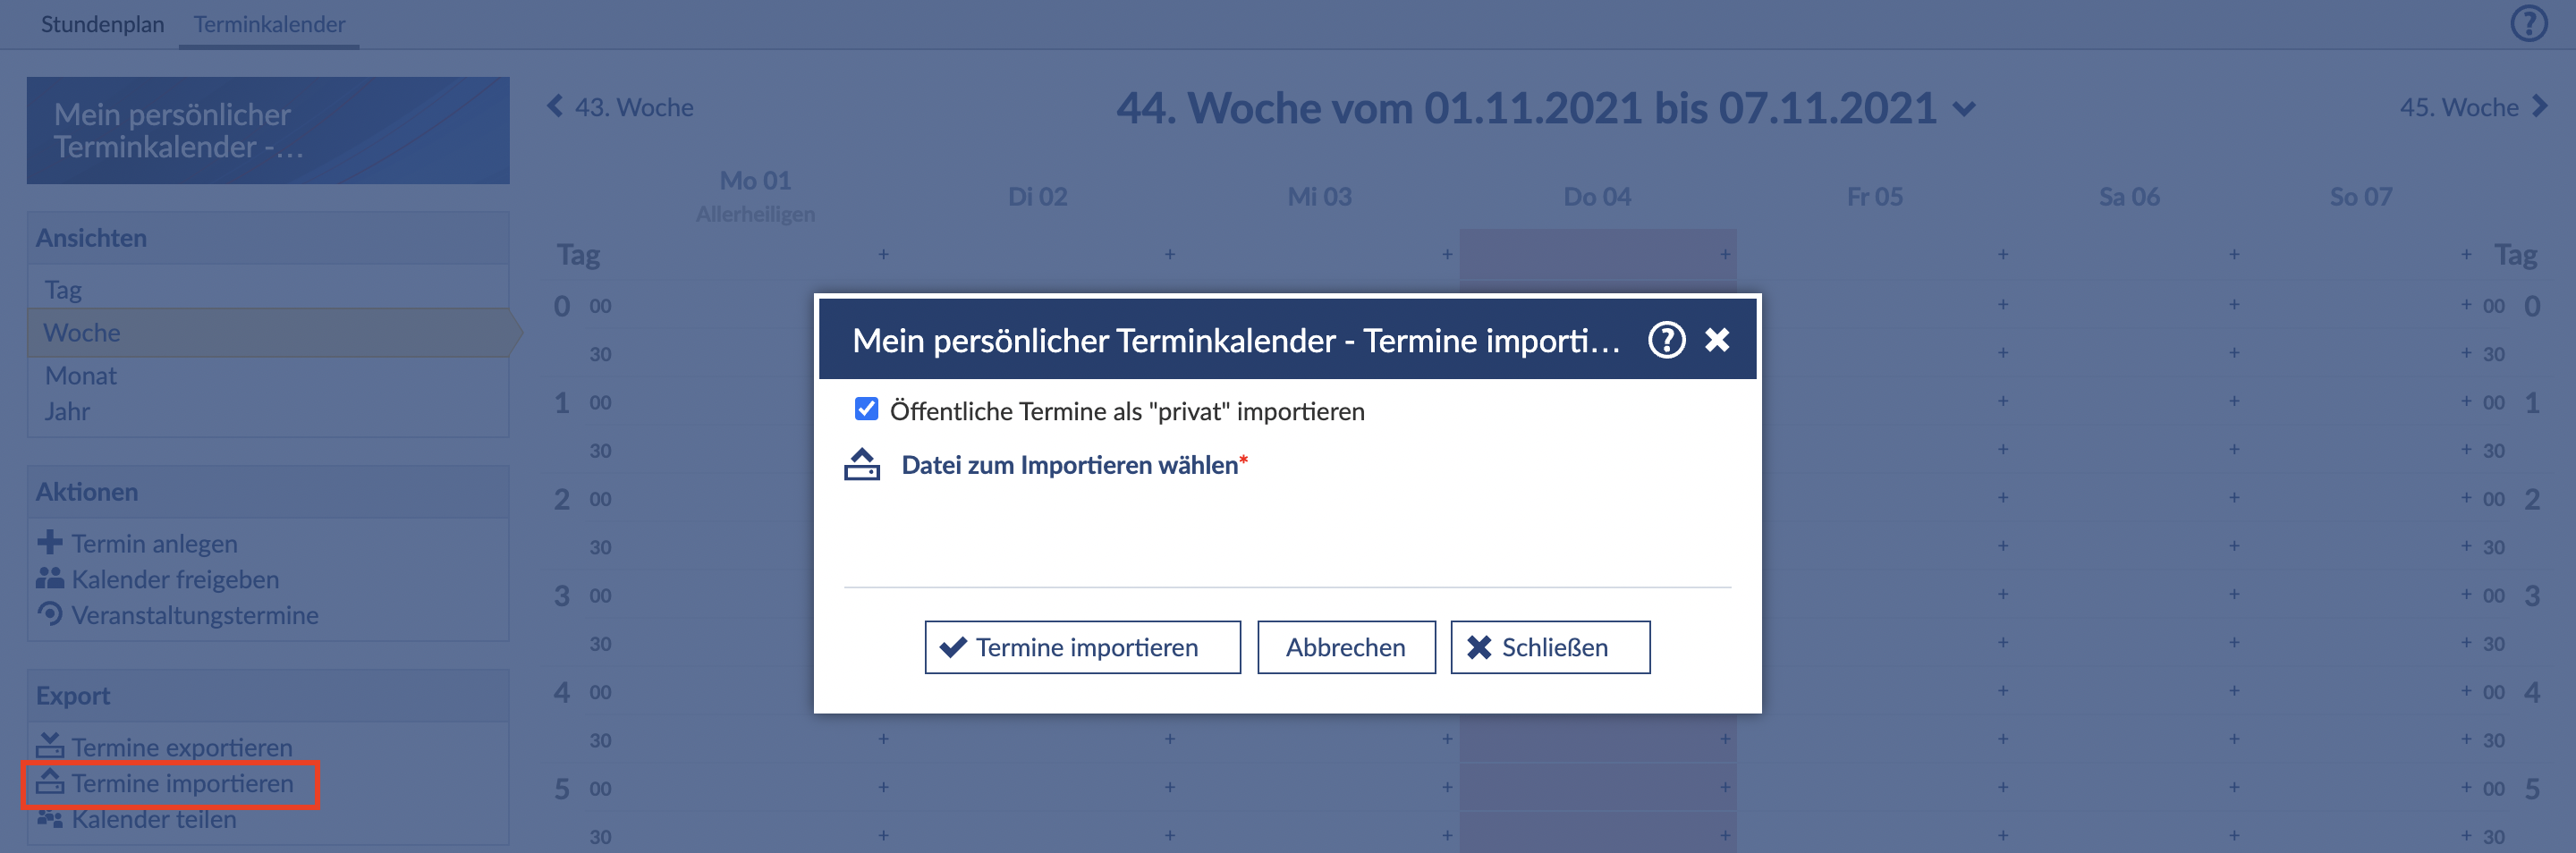
Task: Switch calendar view to Monat
Action: pyautogui.click(x=81, y=376)
